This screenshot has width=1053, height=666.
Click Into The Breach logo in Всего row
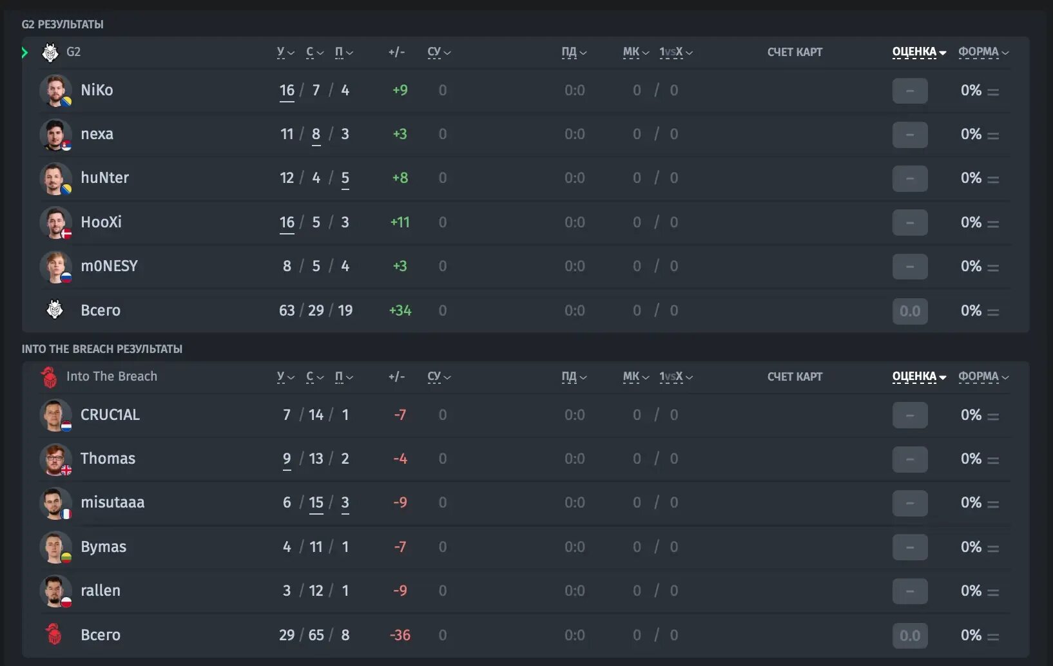54,635
